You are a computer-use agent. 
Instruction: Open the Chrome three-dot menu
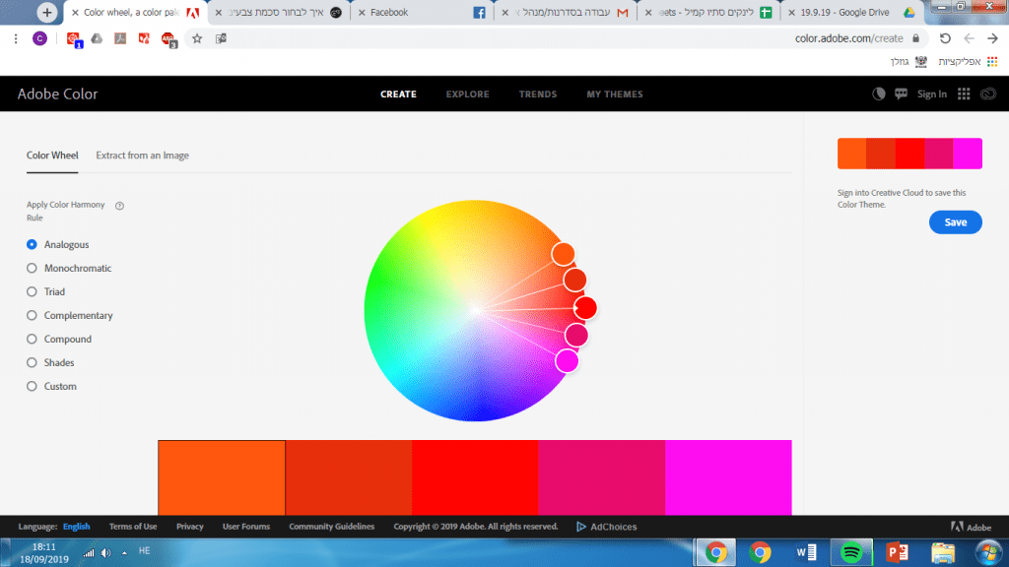[x=16, y=38]
